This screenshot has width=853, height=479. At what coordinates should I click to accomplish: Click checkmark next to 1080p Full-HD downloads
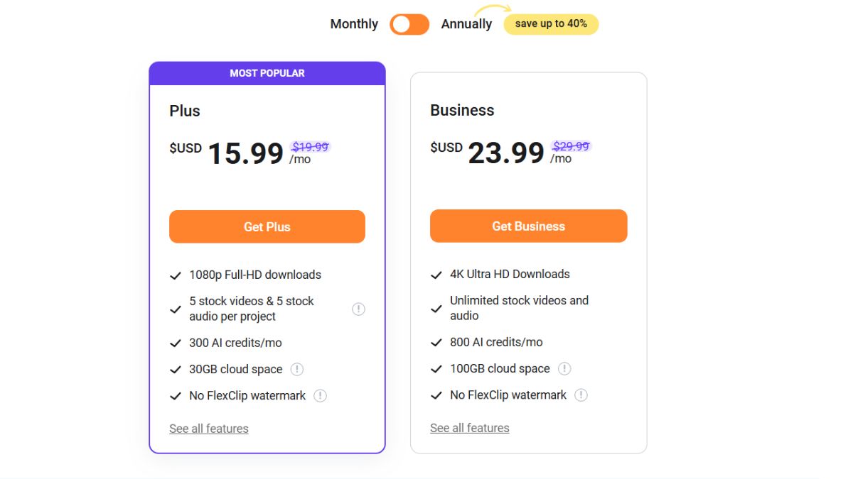tap(175, 275)
